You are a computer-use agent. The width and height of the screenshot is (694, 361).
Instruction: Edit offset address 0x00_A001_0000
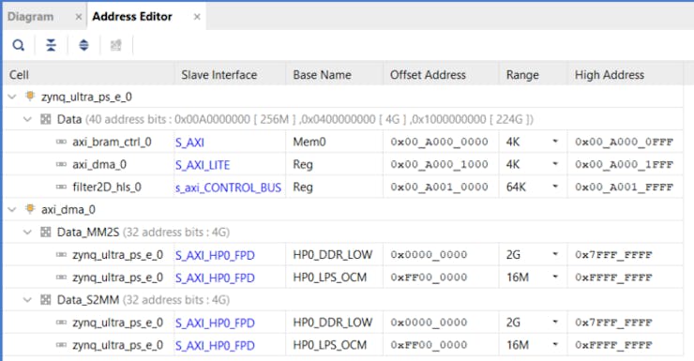439,187
